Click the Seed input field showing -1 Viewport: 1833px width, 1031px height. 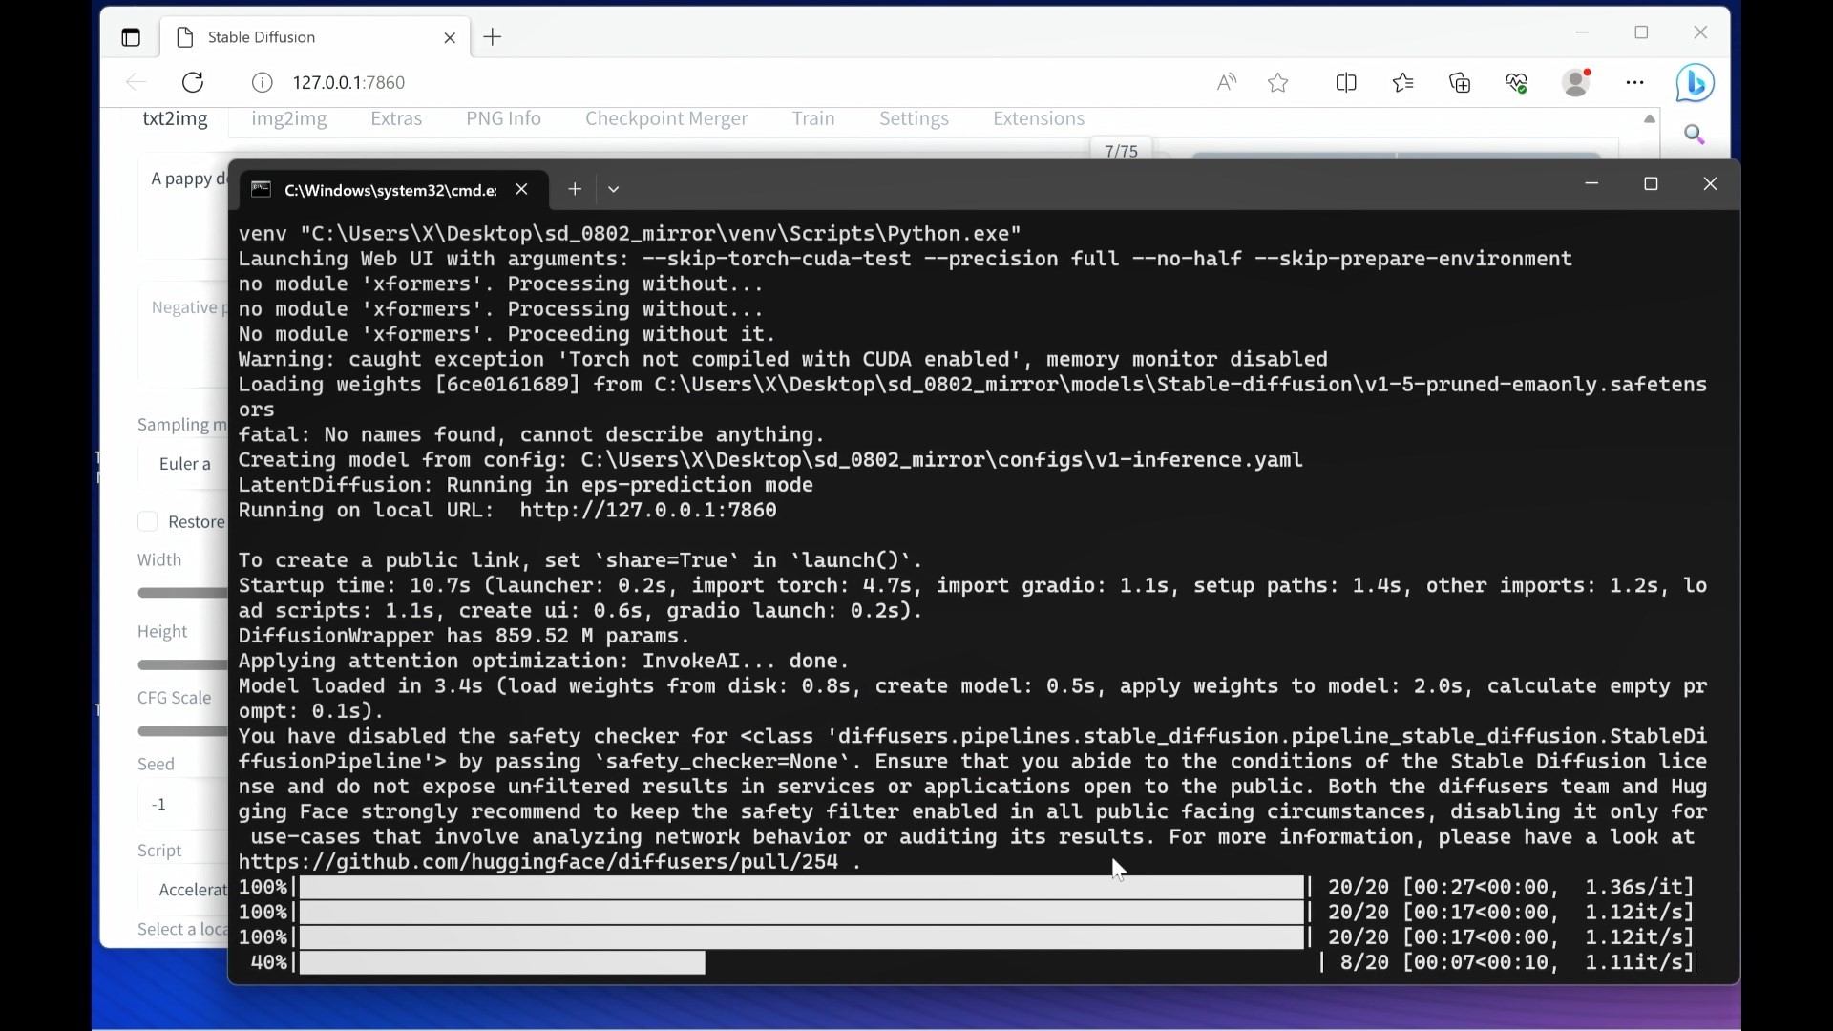click(183, 805)
